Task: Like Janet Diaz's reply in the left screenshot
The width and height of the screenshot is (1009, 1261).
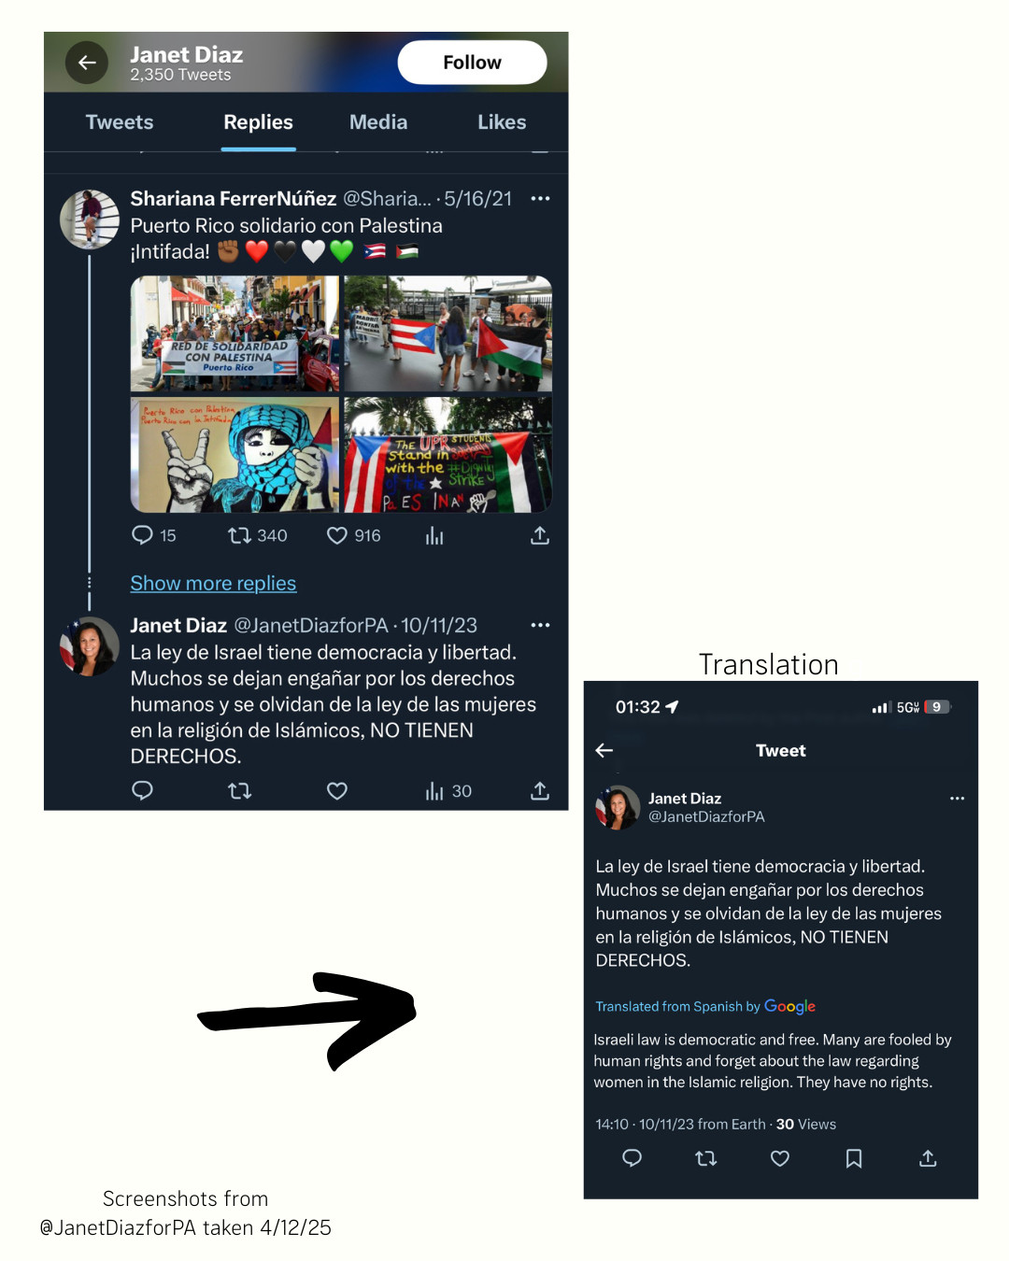Action: click(337, 791)
